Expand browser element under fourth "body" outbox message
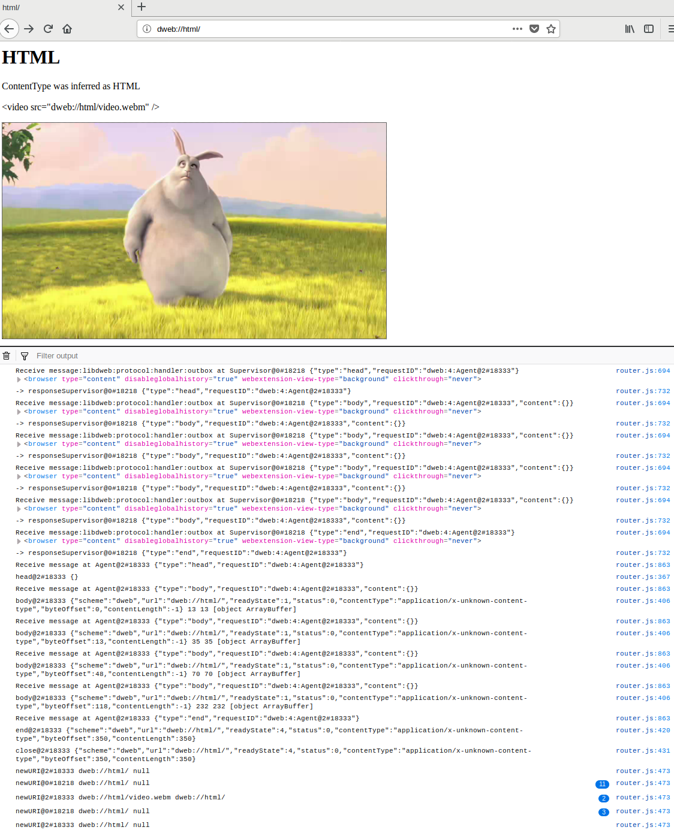Image resolution: width=674 pixels, height=830 pixels. pyautogui.click(x=19, y=509)
